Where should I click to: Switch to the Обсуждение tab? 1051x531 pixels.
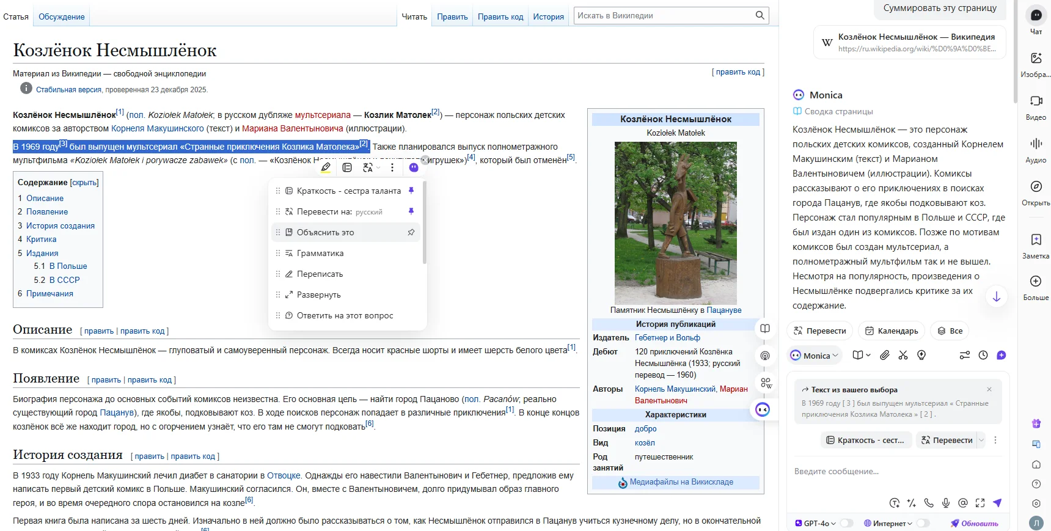click(x=62, y=16)
